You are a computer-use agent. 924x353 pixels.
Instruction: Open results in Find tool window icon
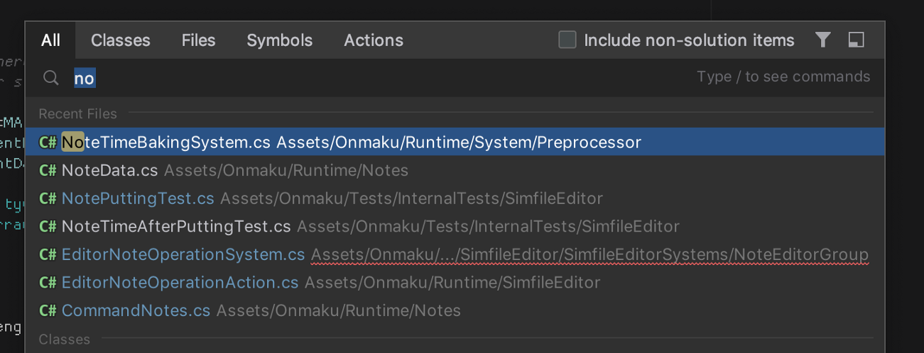pyautogui.click(x=857, y=40)
